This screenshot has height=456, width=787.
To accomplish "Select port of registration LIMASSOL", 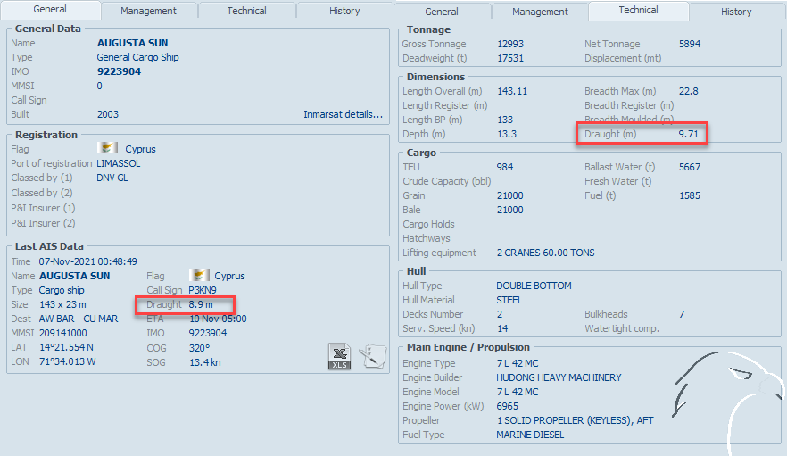I will pyautogui.click(x=119, y=163).
